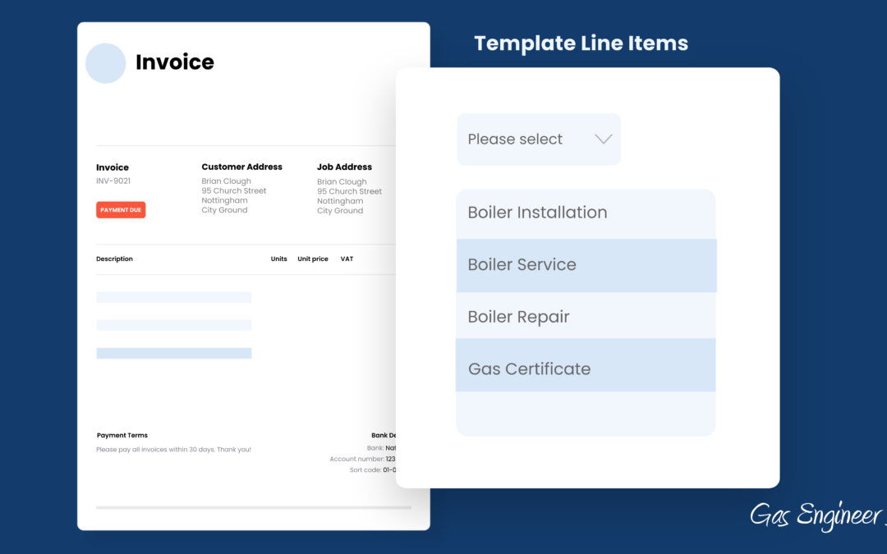Click the red PAYMENT DUE badge
Image resolution: width=887 pixels, height=554 pixels.
click(121, 210)
